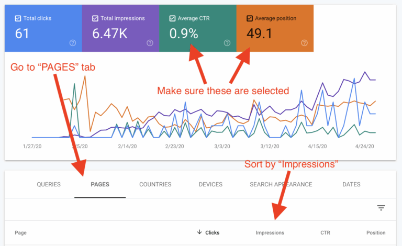Go to the DEVICES tab
Image resolution: width=402 pixels, height=246 pixels.
tap(211, 184)
